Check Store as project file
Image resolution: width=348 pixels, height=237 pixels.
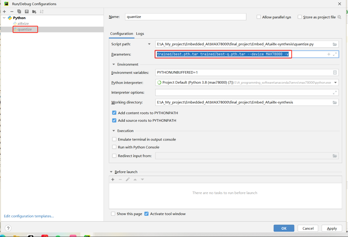tap(300, 17)
